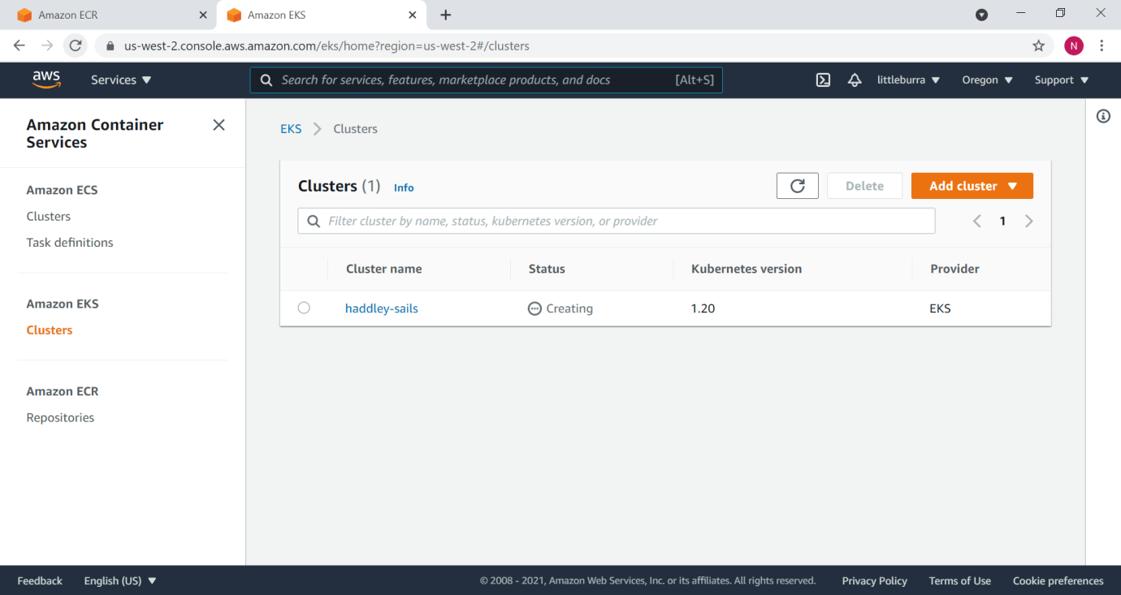Sort by Provider column header
This screenshot has width=1121, height=595.
[954, 269]
